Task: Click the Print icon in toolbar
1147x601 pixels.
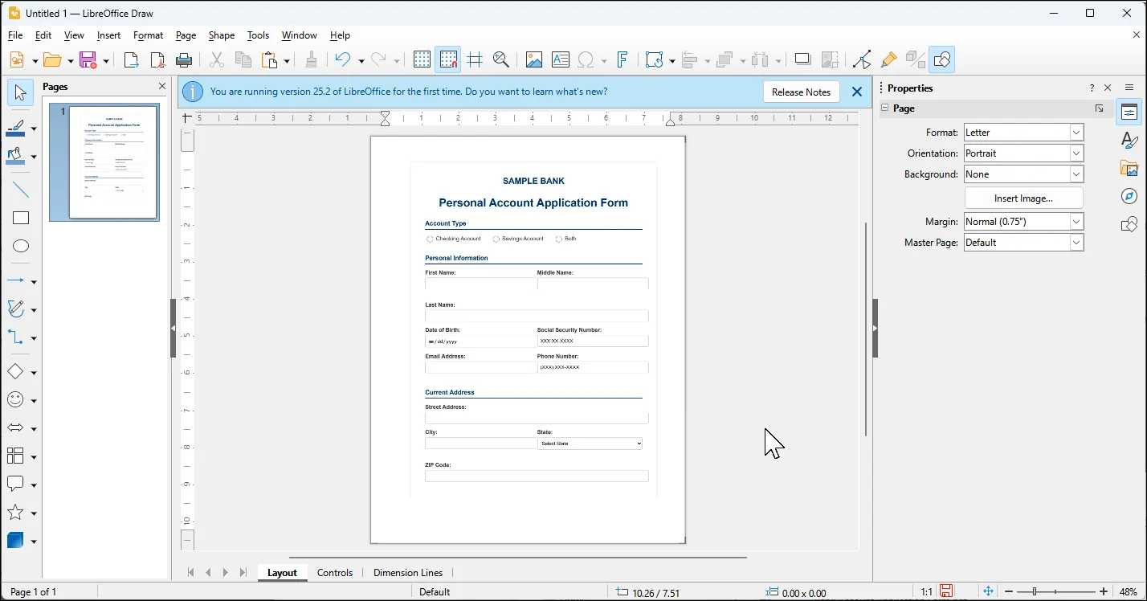Action: [184, 59]
